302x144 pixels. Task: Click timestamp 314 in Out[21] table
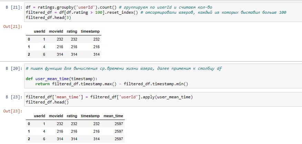click(97, 55)
